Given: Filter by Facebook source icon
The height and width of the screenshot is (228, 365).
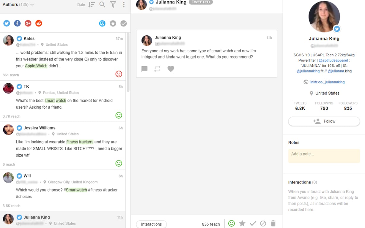Looking at the screenshot, I should (17, 23).
